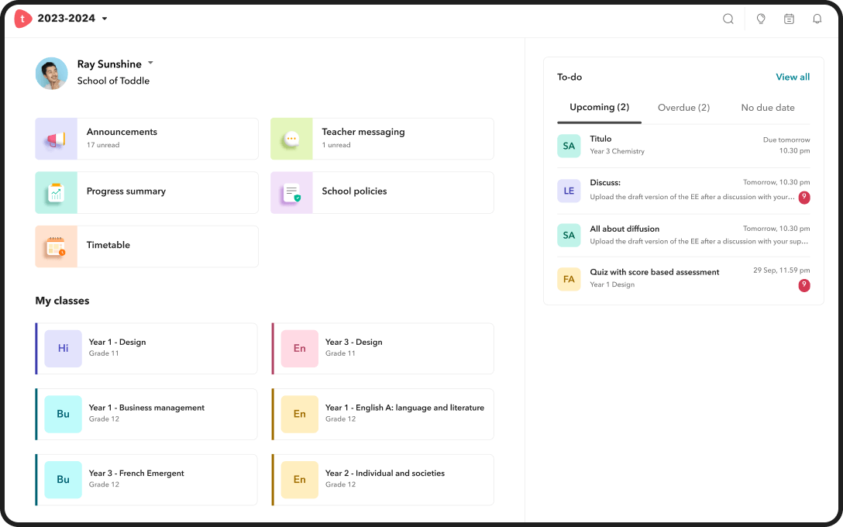The image size is (843, 527).
Task: Open the Discuss: to-do item
Action: coord(683,191)
